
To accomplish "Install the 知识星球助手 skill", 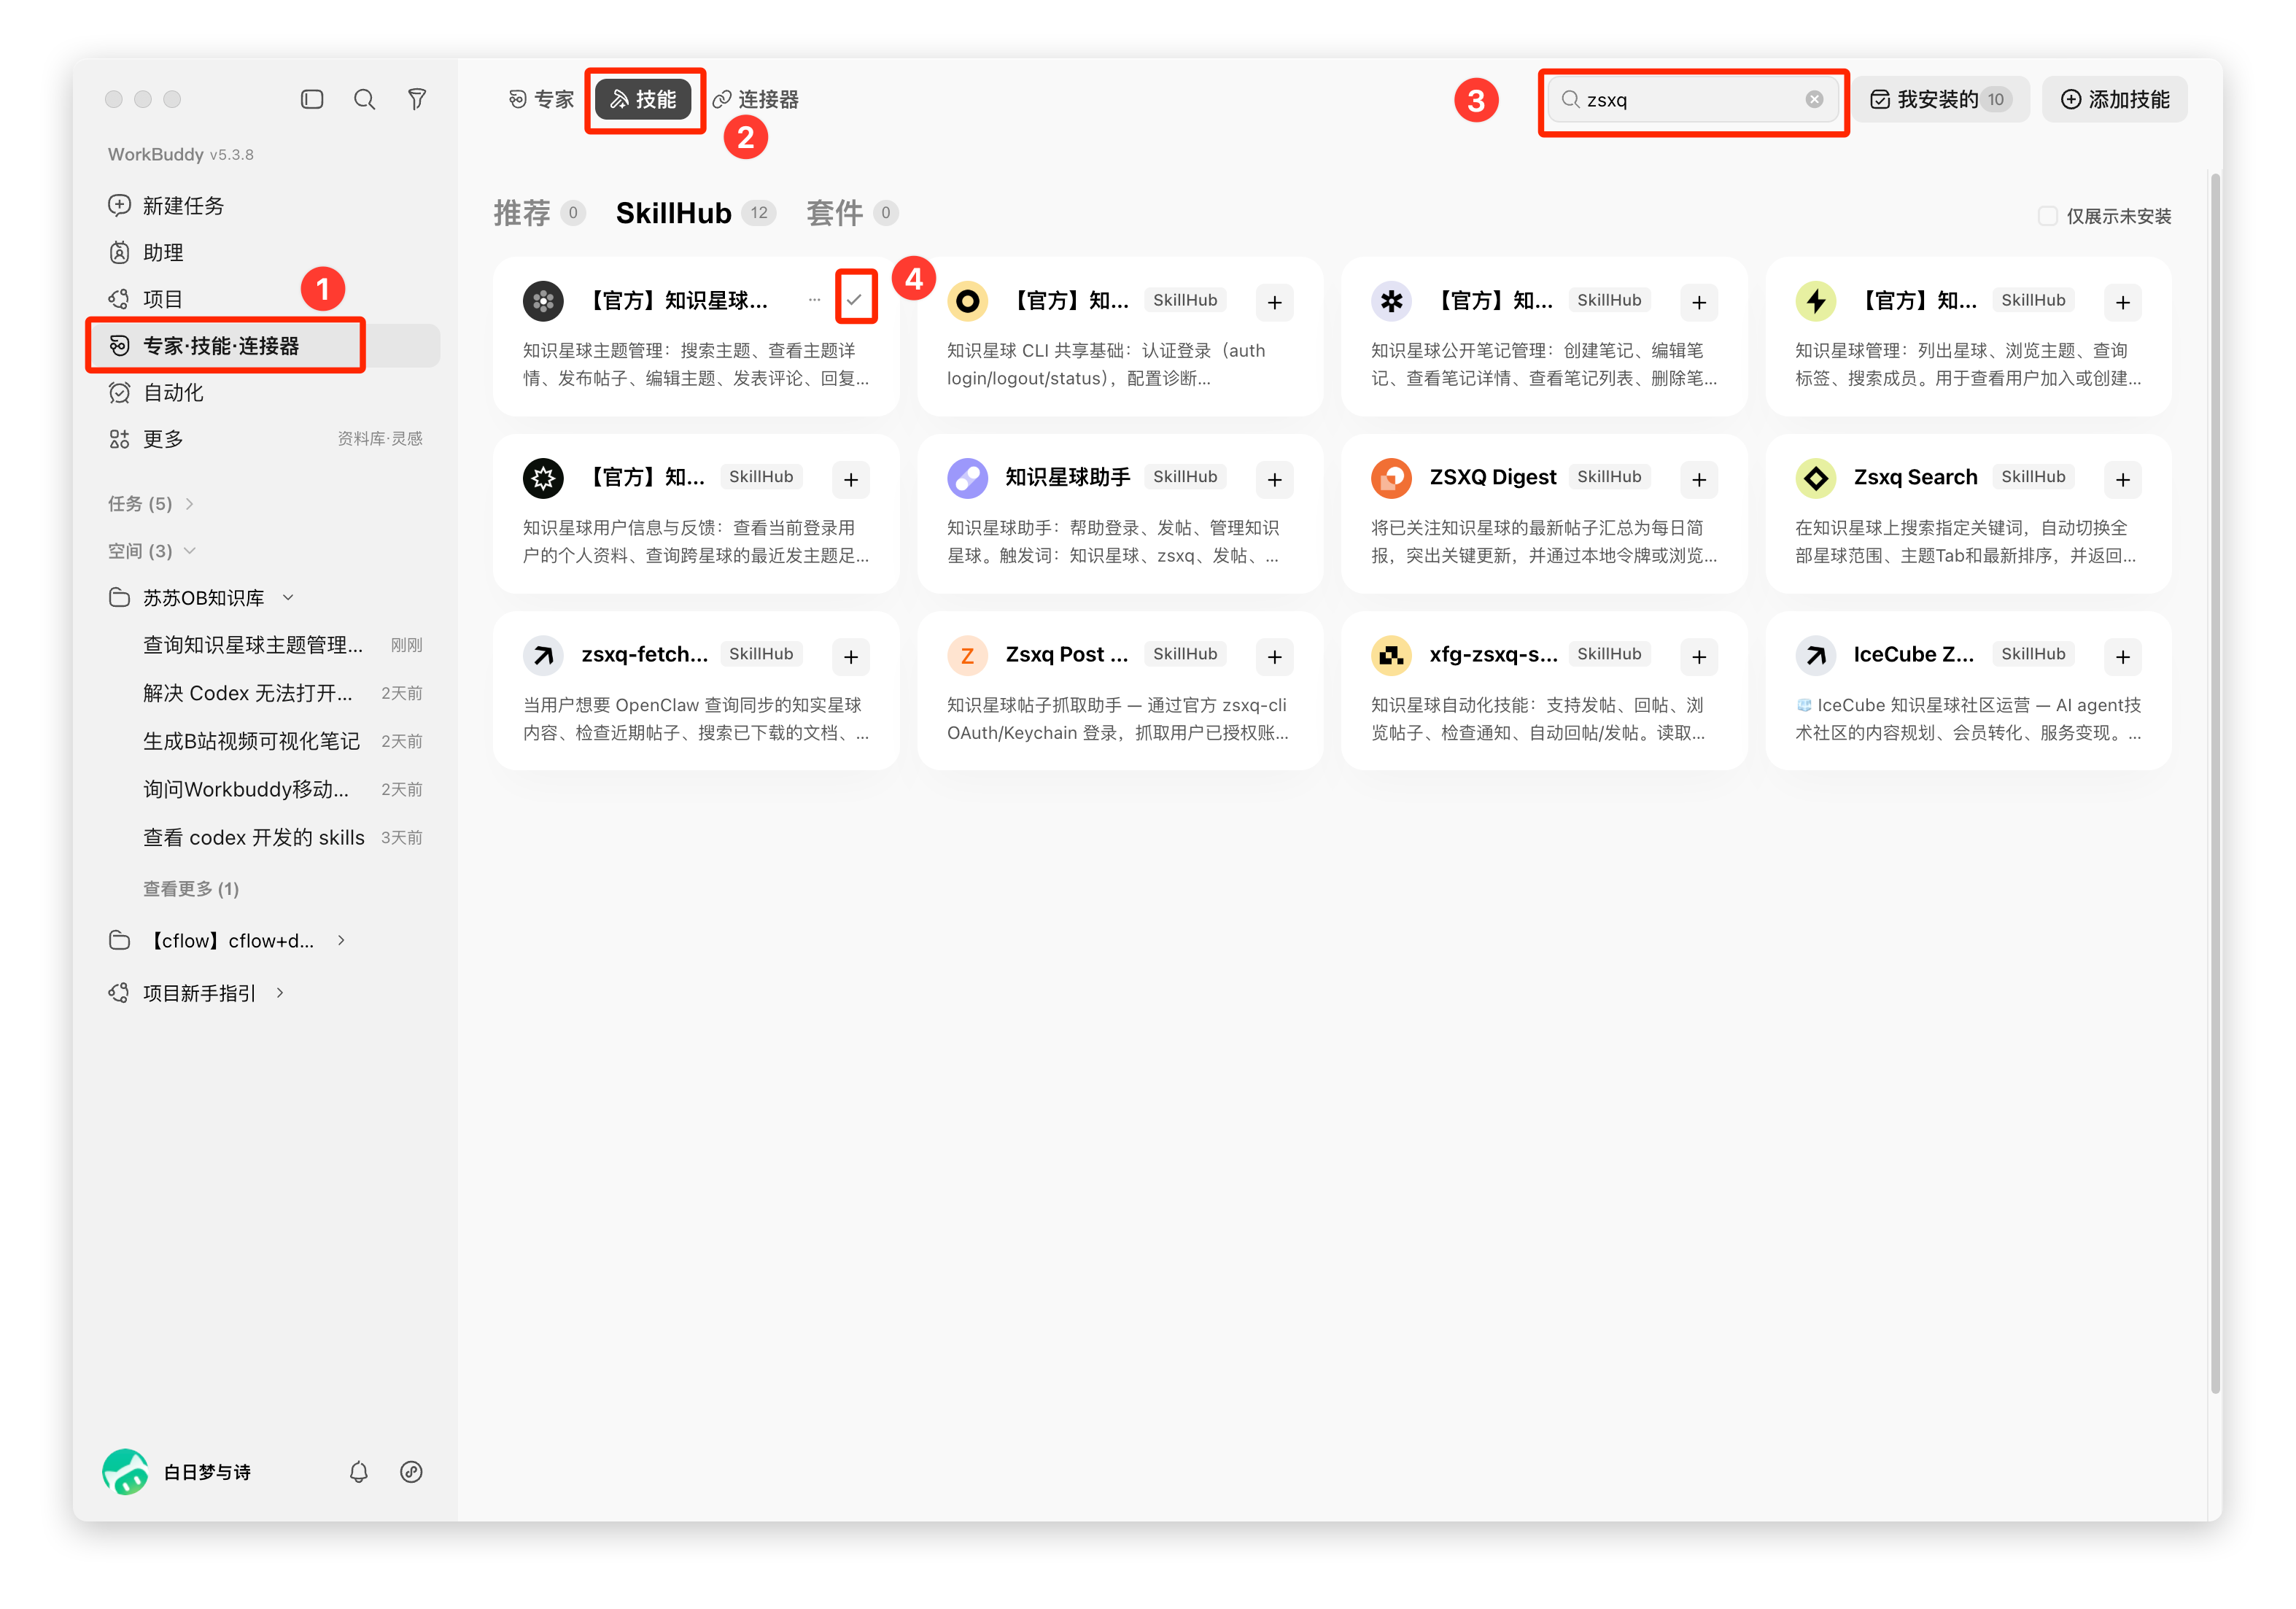I will tap(1274, 480).
